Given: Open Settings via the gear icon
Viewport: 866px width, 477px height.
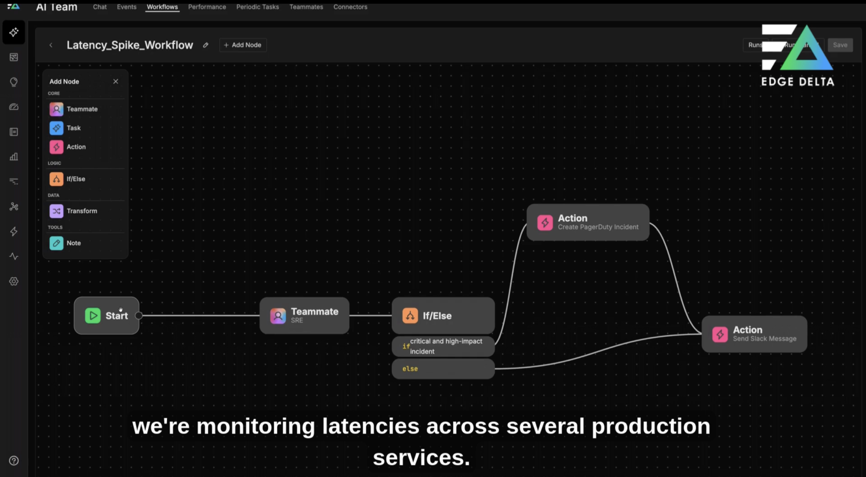Looking at the screenshot, I should pyautogui.click(x=14, y=281).
